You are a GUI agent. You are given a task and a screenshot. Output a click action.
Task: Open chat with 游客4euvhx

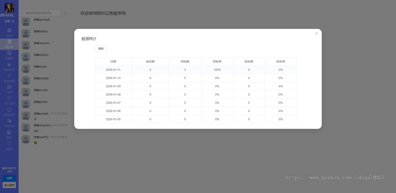pos(45,45)
